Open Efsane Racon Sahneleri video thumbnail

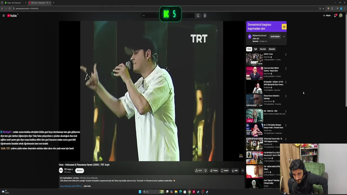pyautogui.click(x=255, y=101)
